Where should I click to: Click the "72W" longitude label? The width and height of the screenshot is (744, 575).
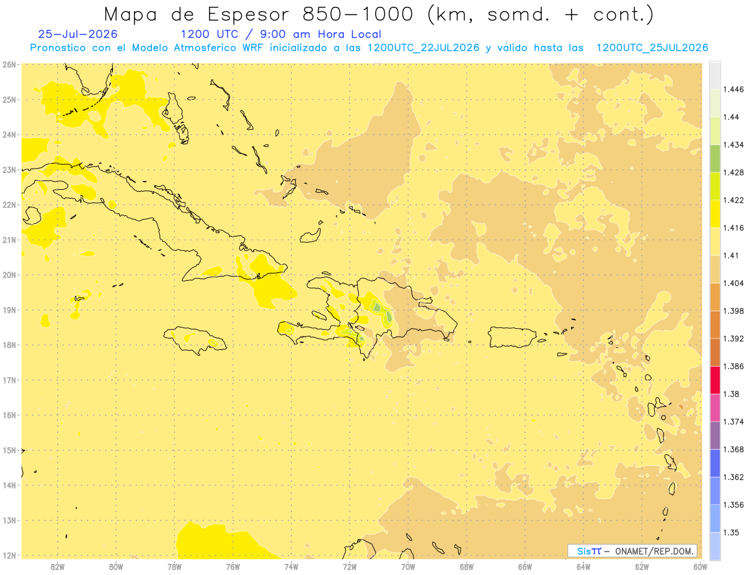(350, 566)
